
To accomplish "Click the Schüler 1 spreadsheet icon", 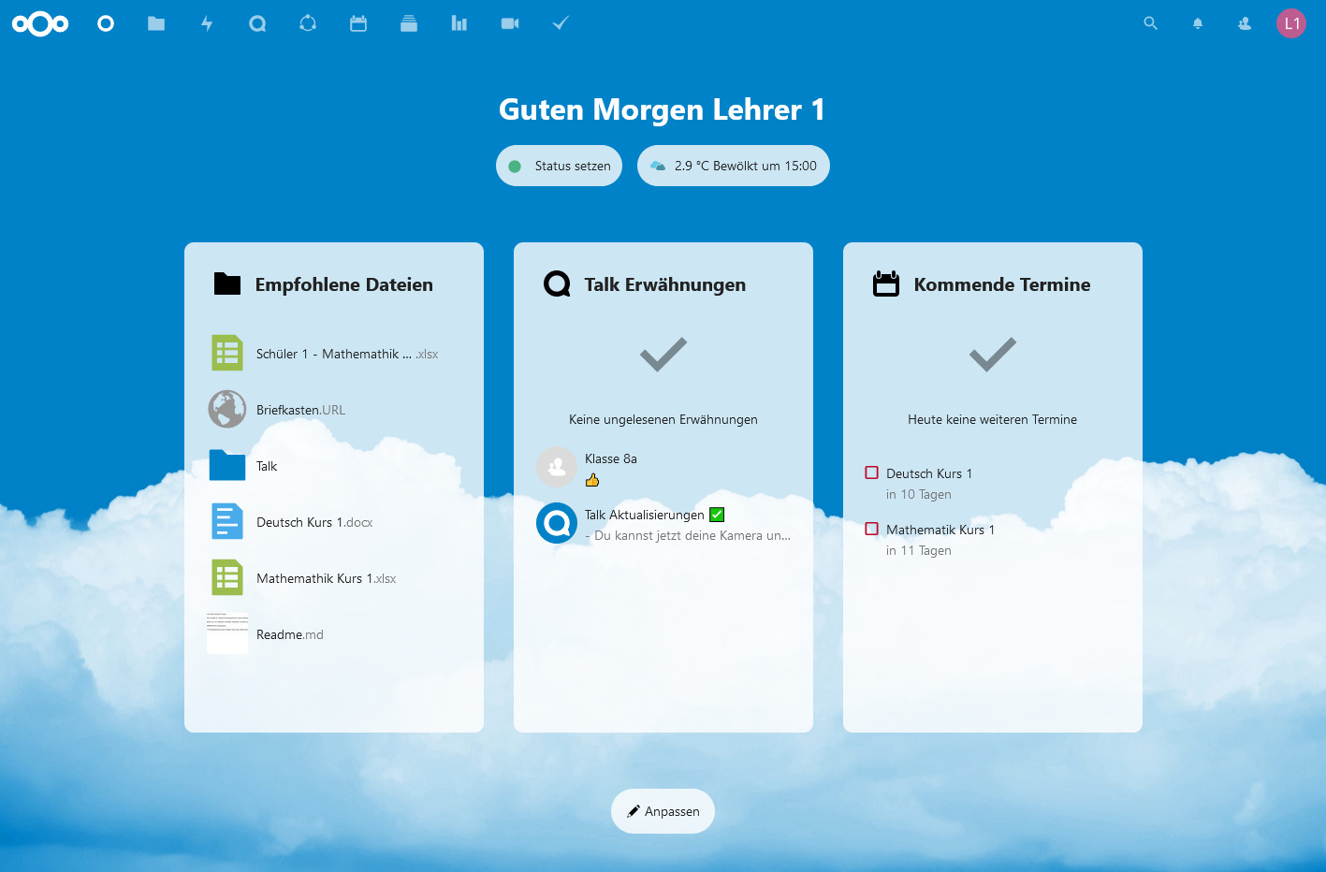I will 227,353.
